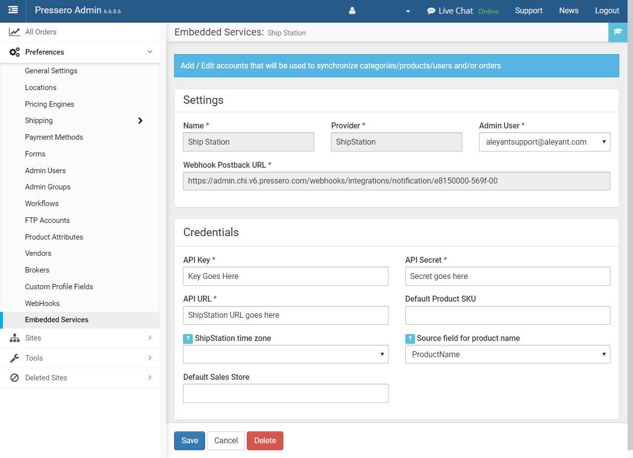
Task: Click the Preferences gears icon
Action: click(x=15, y=52)
